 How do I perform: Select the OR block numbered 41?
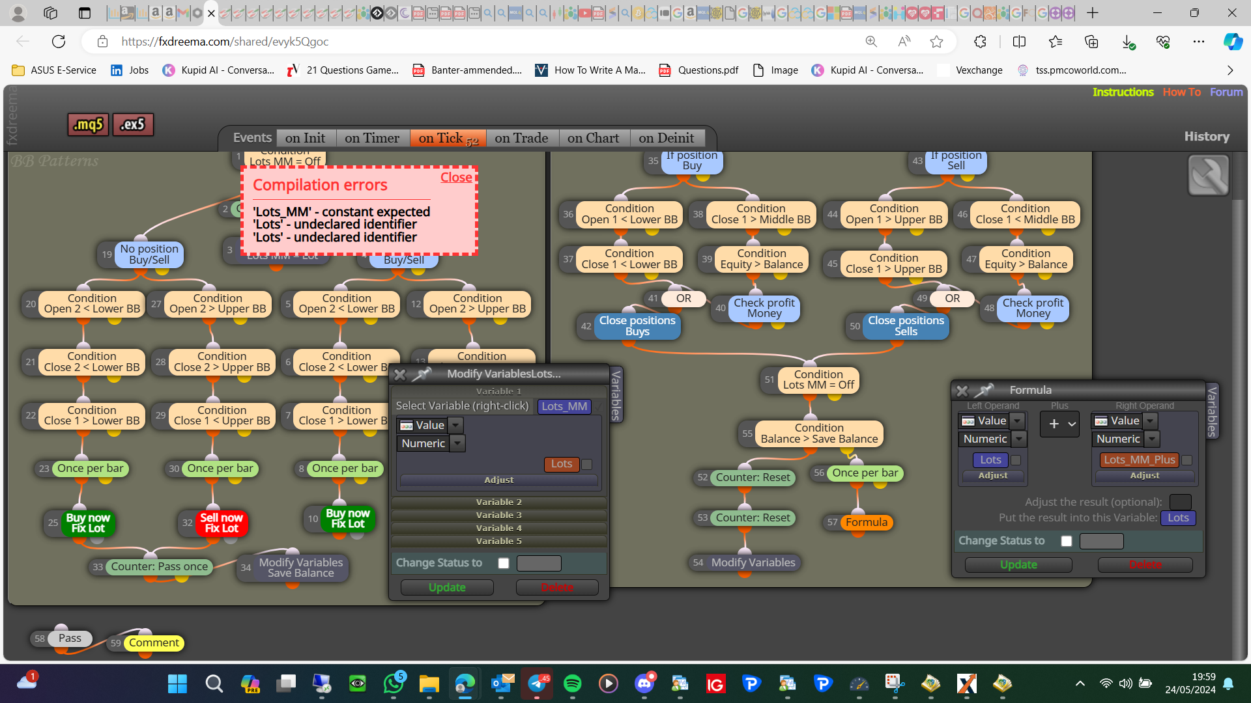click(x=683, y=298)
